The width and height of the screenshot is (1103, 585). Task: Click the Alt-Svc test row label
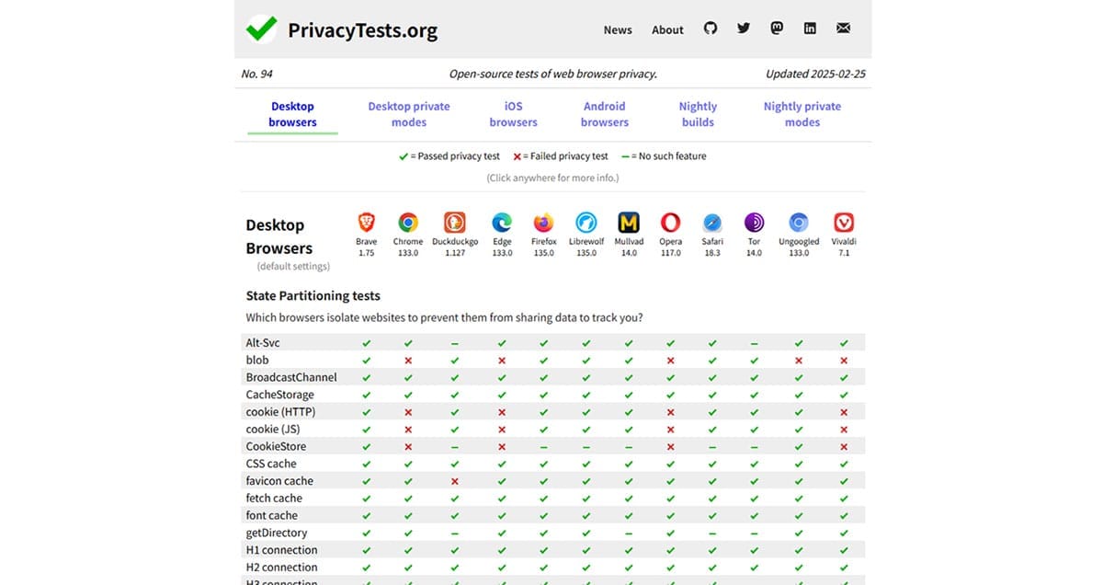coord(263,343)
